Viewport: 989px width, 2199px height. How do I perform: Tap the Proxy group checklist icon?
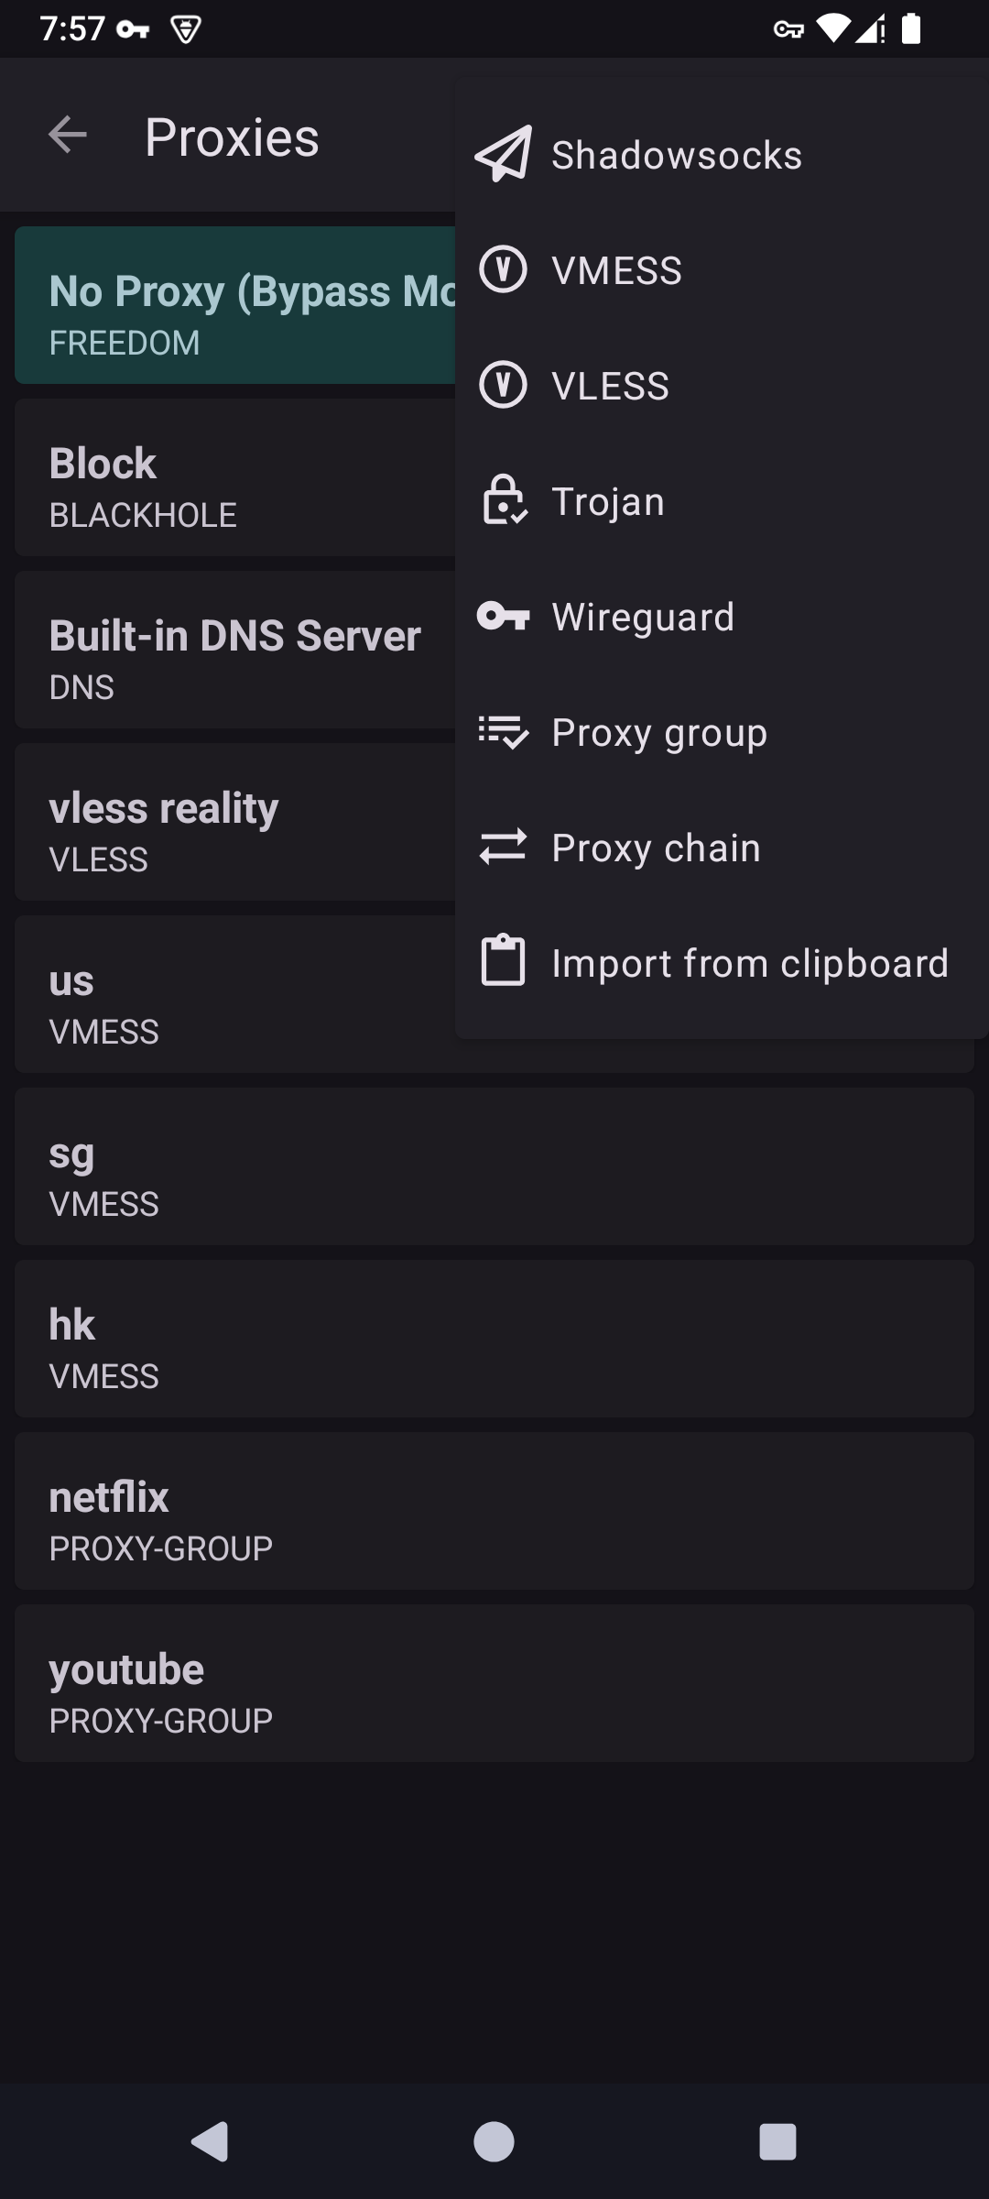[503, 731]
